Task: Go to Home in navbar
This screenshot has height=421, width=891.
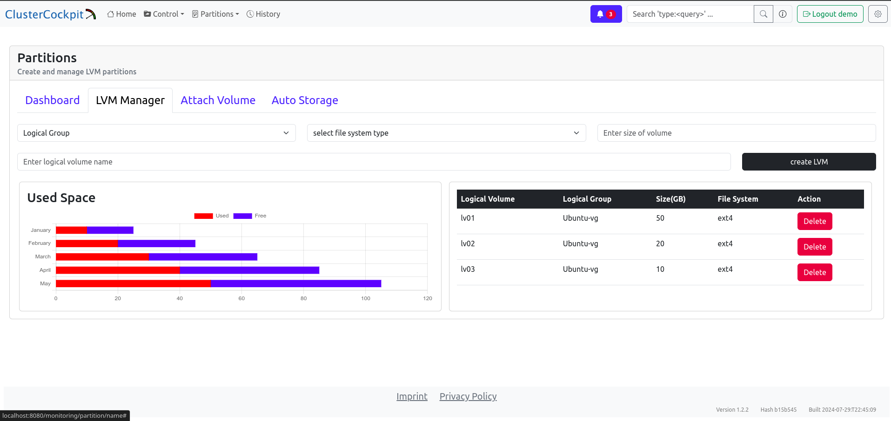Action: pos(121,14)
